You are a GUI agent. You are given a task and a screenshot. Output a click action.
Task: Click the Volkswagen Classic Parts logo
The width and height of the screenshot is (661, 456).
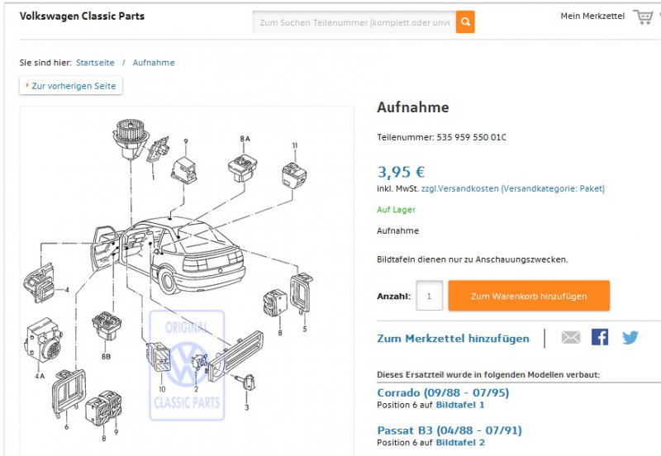point(82,16)
